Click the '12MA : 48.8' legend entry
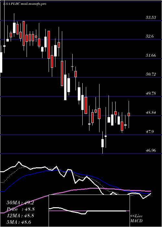This screenshot has height=227, width=162. [20, 216]
